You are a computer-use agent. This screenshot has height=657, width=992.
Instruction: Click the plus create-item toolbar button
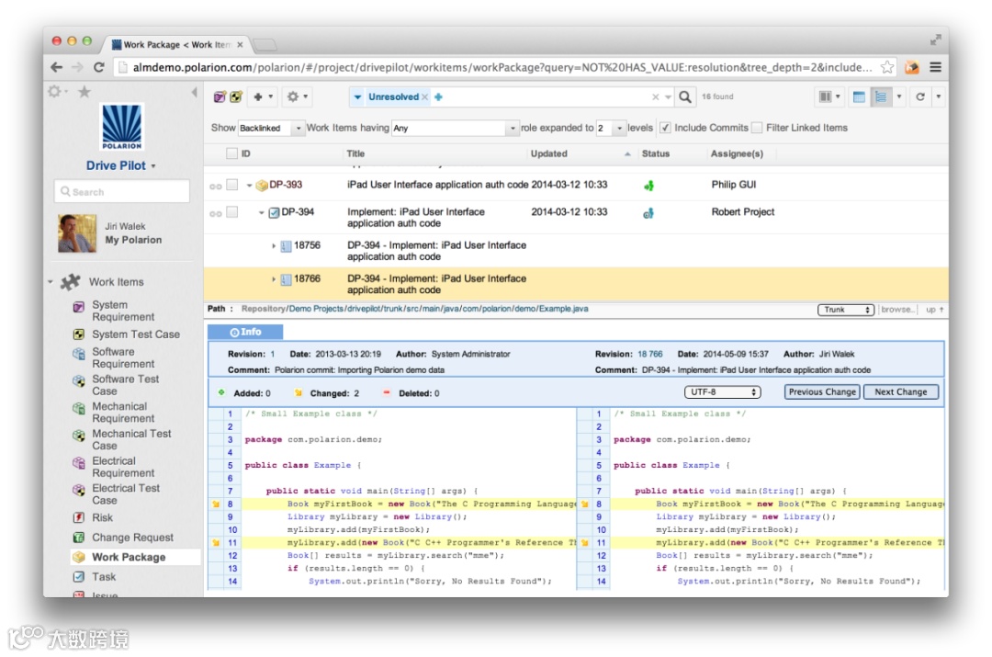click(x=262, y=96)
